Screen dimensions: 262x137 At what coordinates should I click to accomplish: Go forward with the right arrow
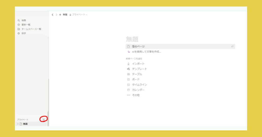coord(57,15)
